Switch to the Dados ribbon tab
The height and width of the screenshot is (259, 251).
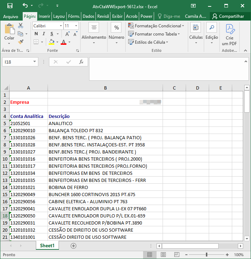pos(88,16)
